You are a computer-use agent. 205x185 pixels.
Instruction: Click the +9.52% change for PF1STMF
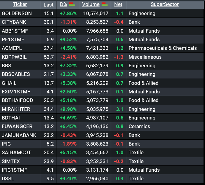pyautogui.click(x=68, y=39)
